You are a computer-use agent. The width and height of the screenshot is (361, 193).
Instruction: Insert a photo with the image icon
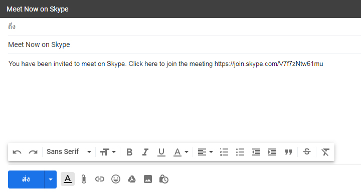click(x=148, y=179)
